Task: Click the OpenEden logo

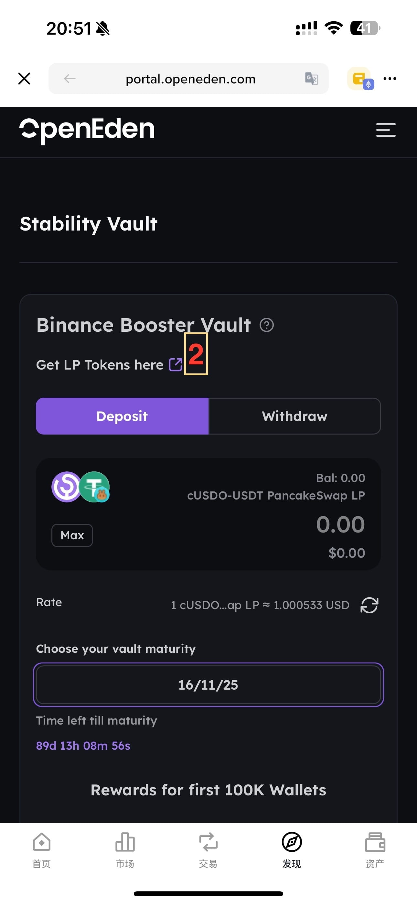Action: [87, 130]
